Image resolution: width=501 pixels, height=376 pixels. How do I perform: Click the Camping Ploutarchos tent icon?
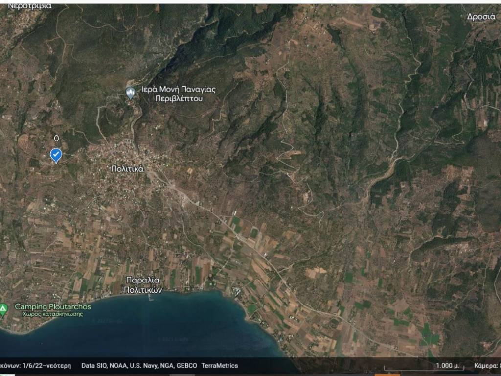tap(3, 309)
